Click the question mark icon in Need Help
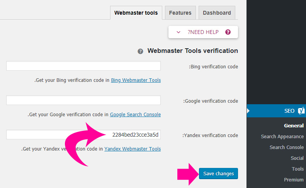The height and width of the screenshot is (188, 306). (228, 32)
